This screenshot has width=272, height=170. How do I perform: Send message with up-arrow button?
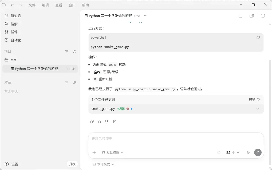coord(258,152)
